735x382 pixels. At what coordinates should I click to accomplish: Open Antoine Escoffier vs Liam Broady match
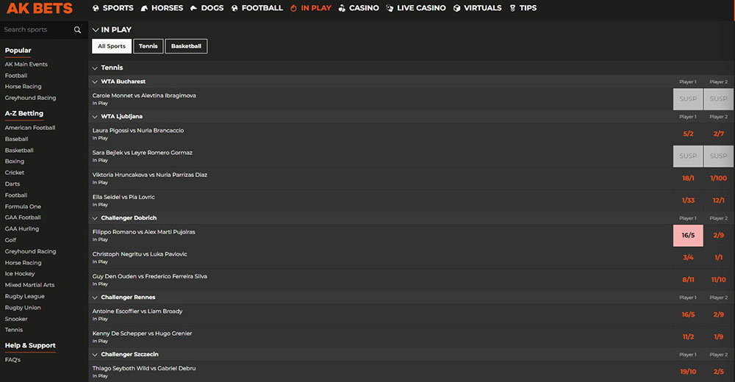pos(137,311)
